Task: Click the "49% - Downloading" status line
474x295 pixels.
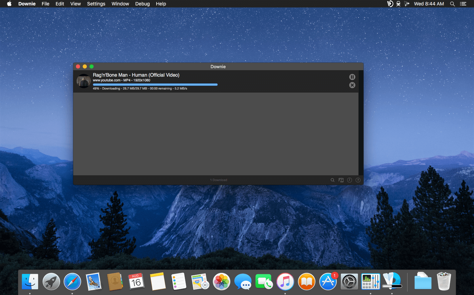Action: (x=140, y=88)
